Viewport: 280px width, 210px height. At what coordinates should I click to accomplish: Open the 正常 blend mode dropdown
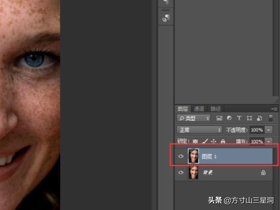tap(199, 130)
